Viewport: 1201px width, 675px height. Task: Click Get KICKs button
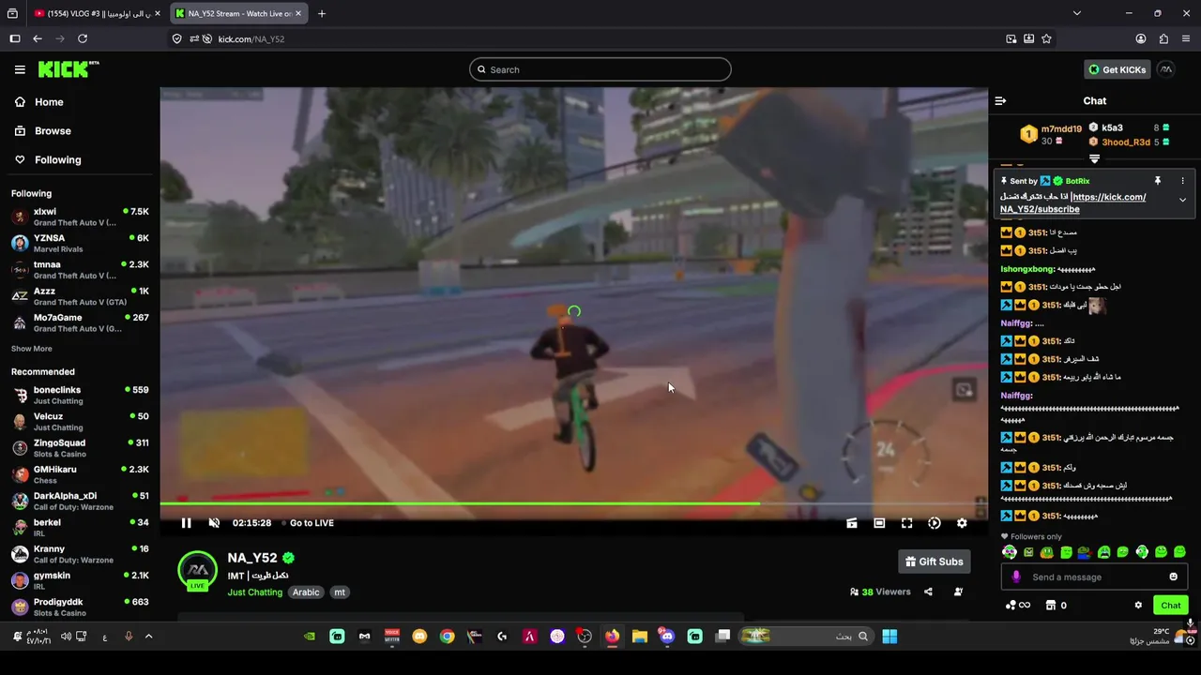1117,69
